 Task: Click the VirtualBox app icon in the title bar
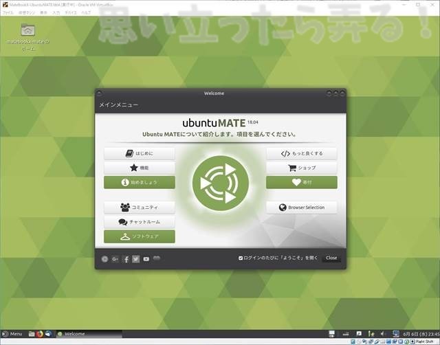[5, 5]
